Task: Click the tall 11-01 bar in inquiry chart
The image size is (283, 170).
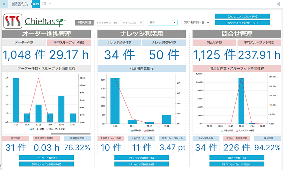Action: coord(241,101)
